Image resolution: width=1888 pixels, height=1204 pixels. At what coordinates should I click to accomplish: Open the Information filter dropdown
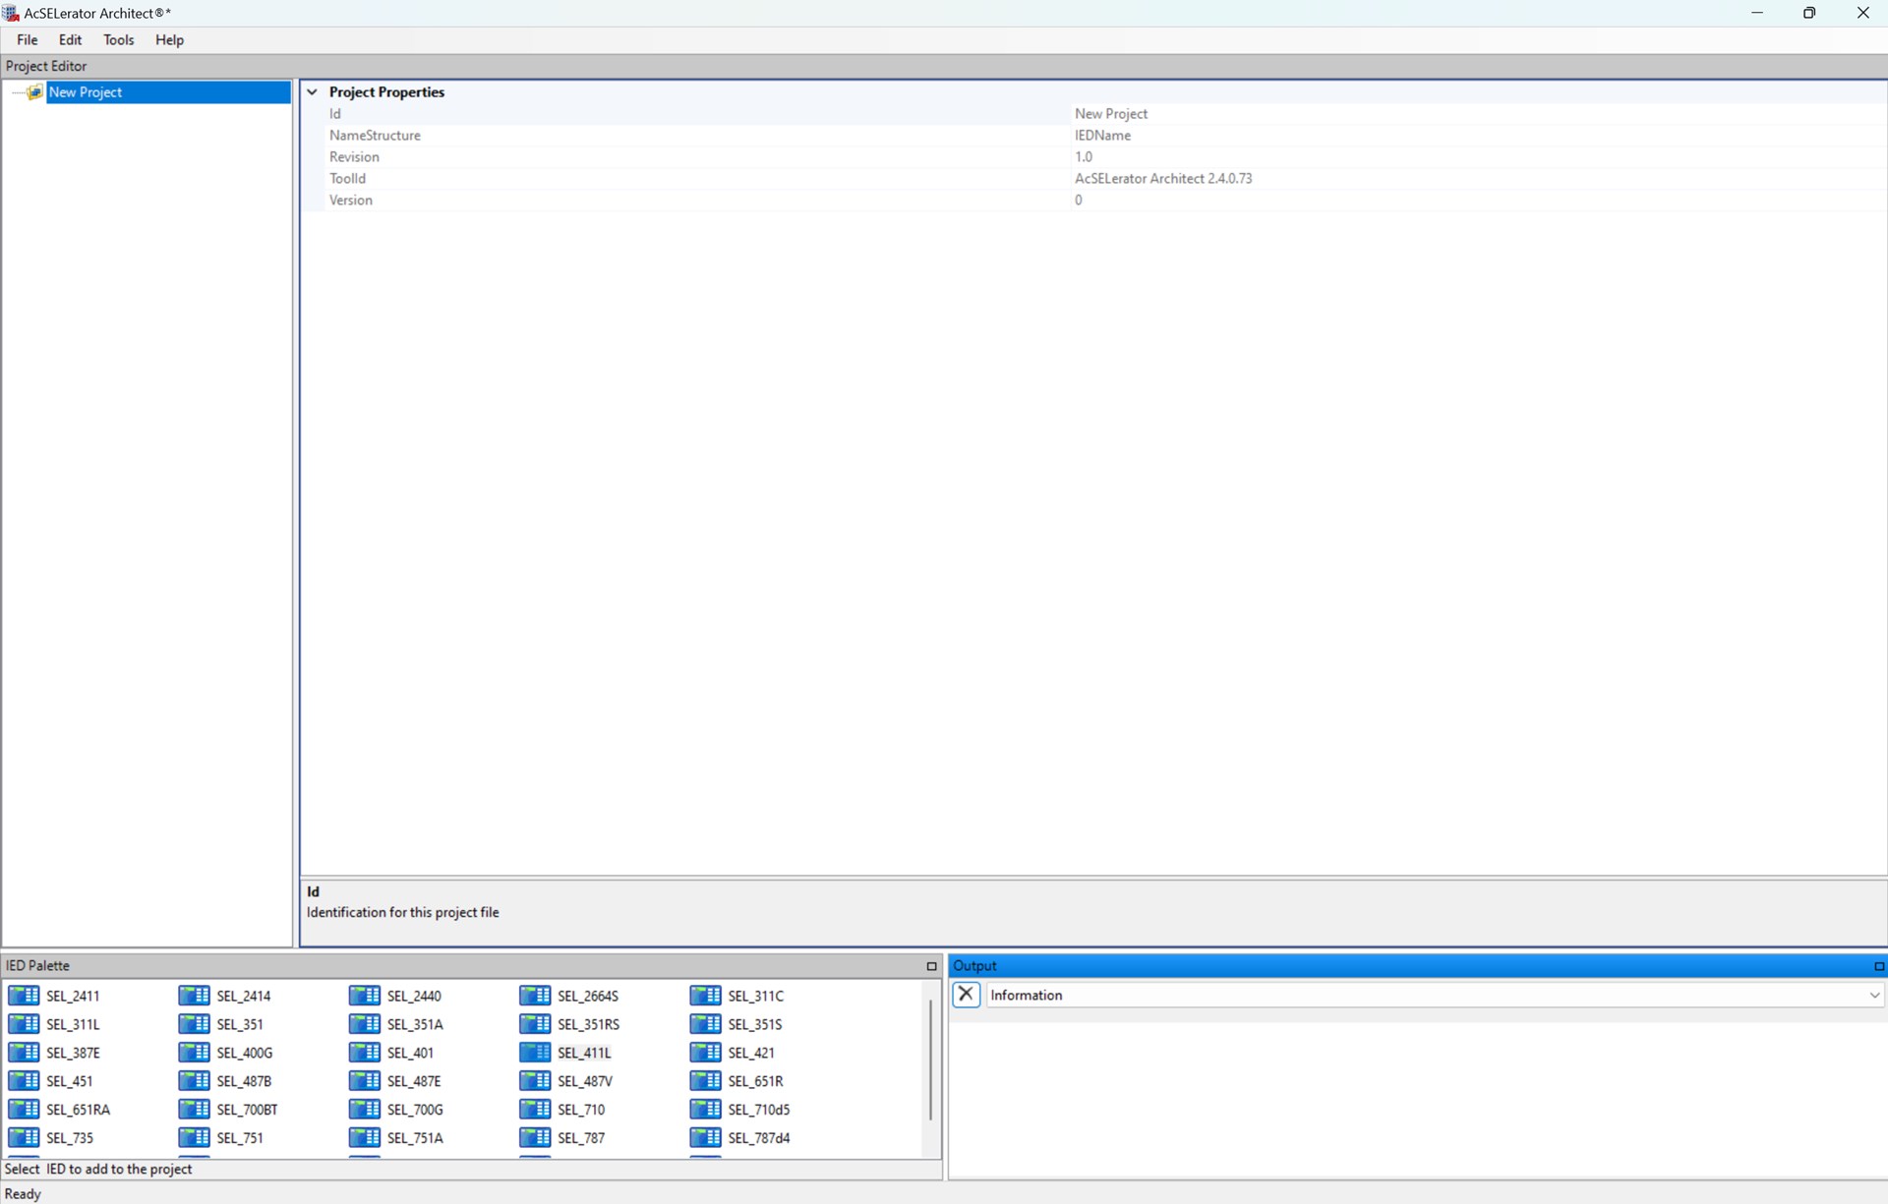tap(1874, 996)
